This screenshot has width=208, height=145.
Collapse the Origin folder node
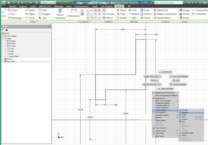[x=3, y=38]
